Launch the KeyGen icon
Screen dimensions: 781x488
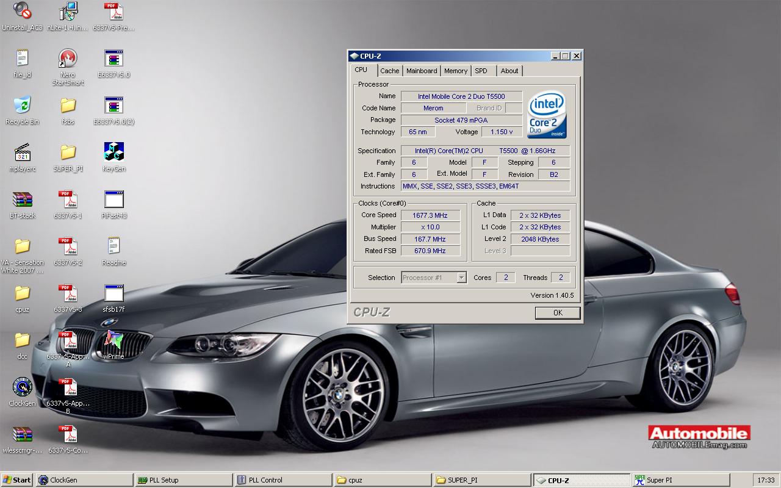114,152
